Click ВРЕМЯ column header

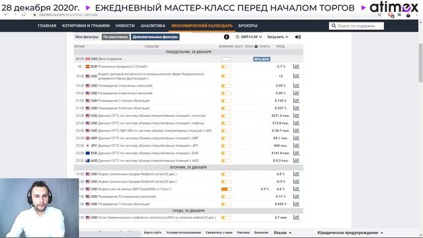(79, 46)
